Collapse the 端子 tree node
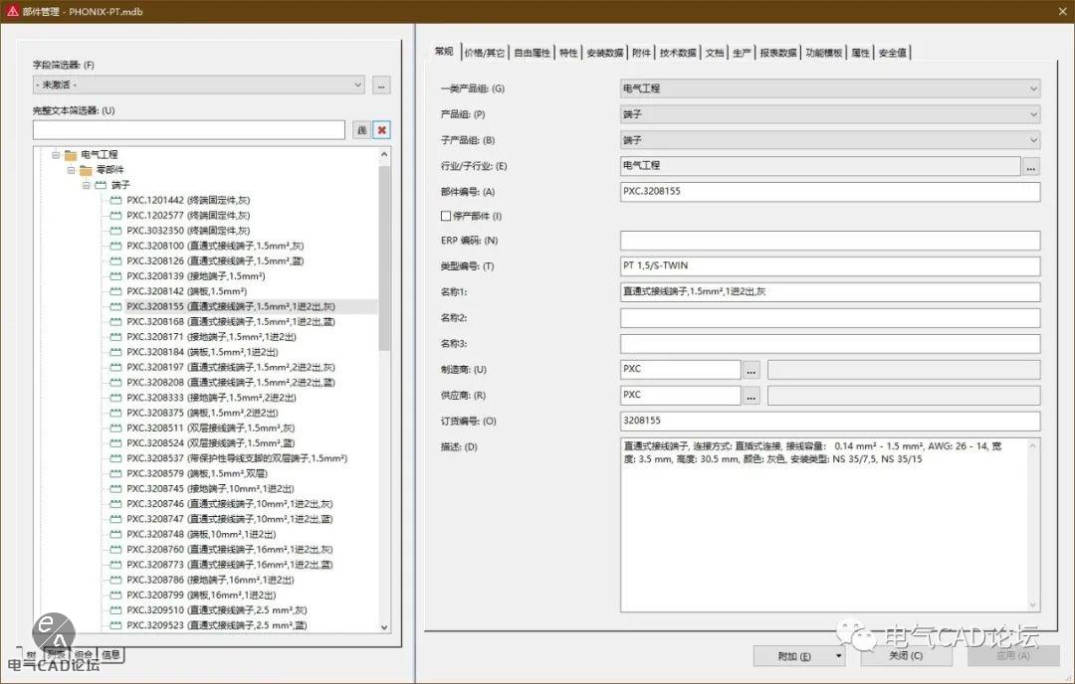This screenshot has height=684, width=1075. point(86,185)
